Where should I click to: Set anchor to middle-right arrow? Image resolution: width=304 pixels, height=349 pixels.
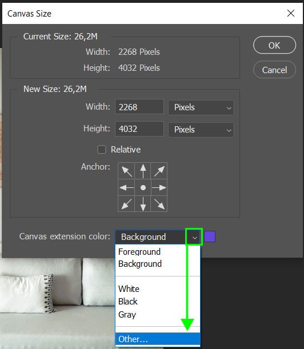[x=159, y=187]
